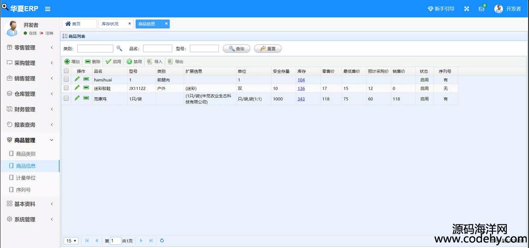Image resolution: width=529 pixels, height=248 pixels.
Task: Edit the hanshuai row with the pencil icon
Action: pyautogui.click(x=77, y=79)
